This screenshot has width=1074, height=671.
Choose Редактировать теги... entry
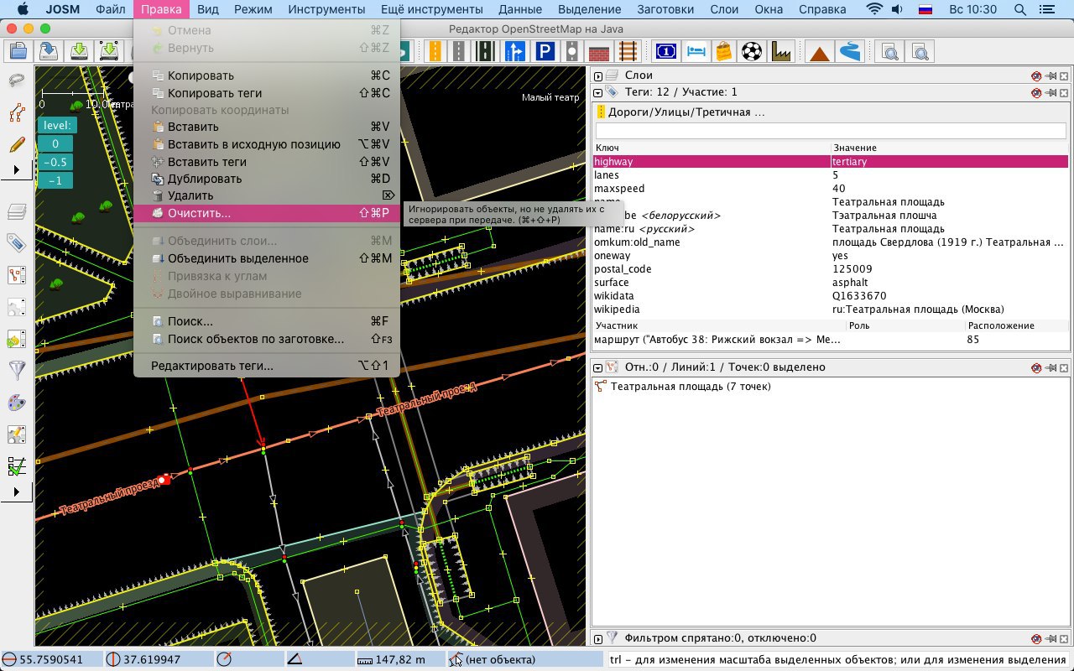click(267, 366)
